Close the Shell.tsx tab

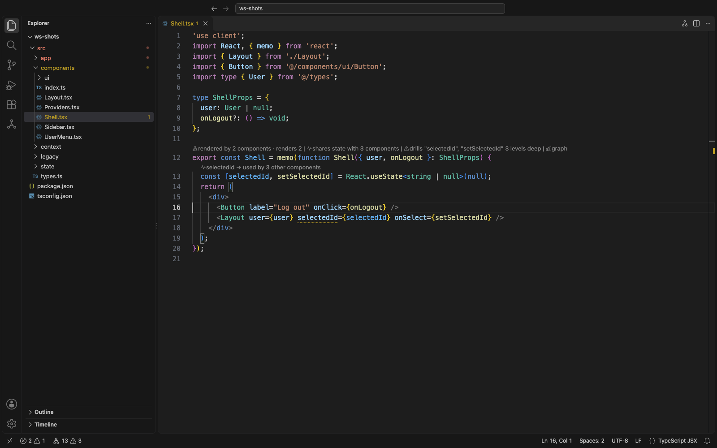(x=205, y=23)
